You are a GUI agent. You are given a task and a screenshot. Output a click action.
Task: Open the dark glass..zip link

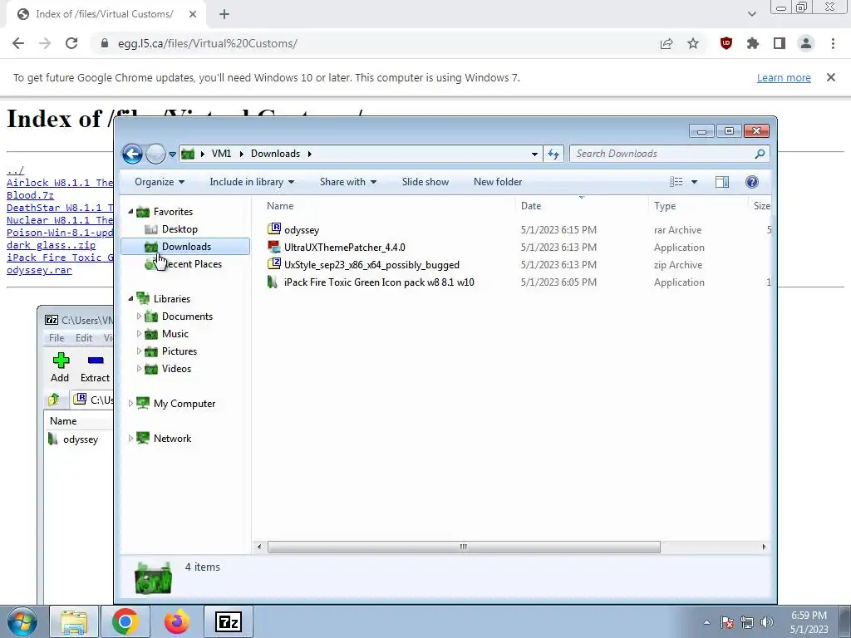tap(51, 245)
